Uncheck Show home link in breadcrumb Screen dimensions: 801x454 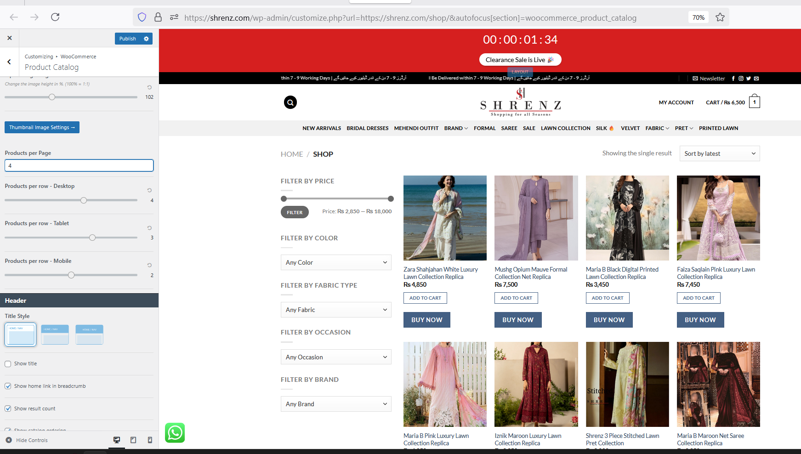(8, 386)
